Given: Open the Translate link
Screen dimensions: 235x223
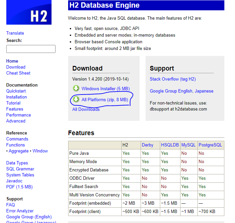Looking at the screenshot, I should pyautogui.click(x=15, y=33).
